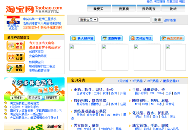Click the 搜索 button
The width and height of the screenshot is (189, 130).
point(157,20)
